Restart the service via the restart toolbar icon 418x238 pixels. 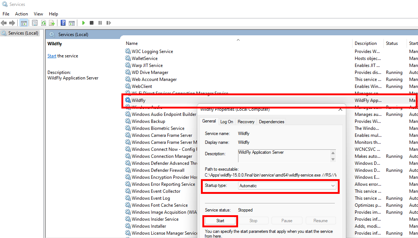(x=109, y=22)
